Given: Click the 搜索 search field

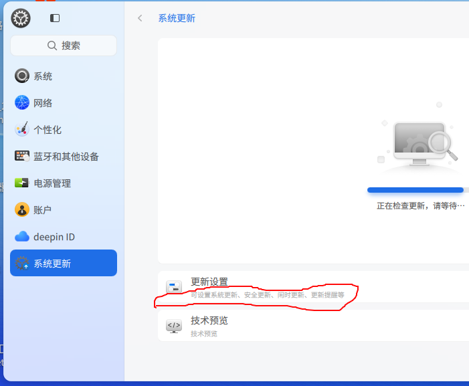Looking at the screenshot, I should (x=64, y=45).
